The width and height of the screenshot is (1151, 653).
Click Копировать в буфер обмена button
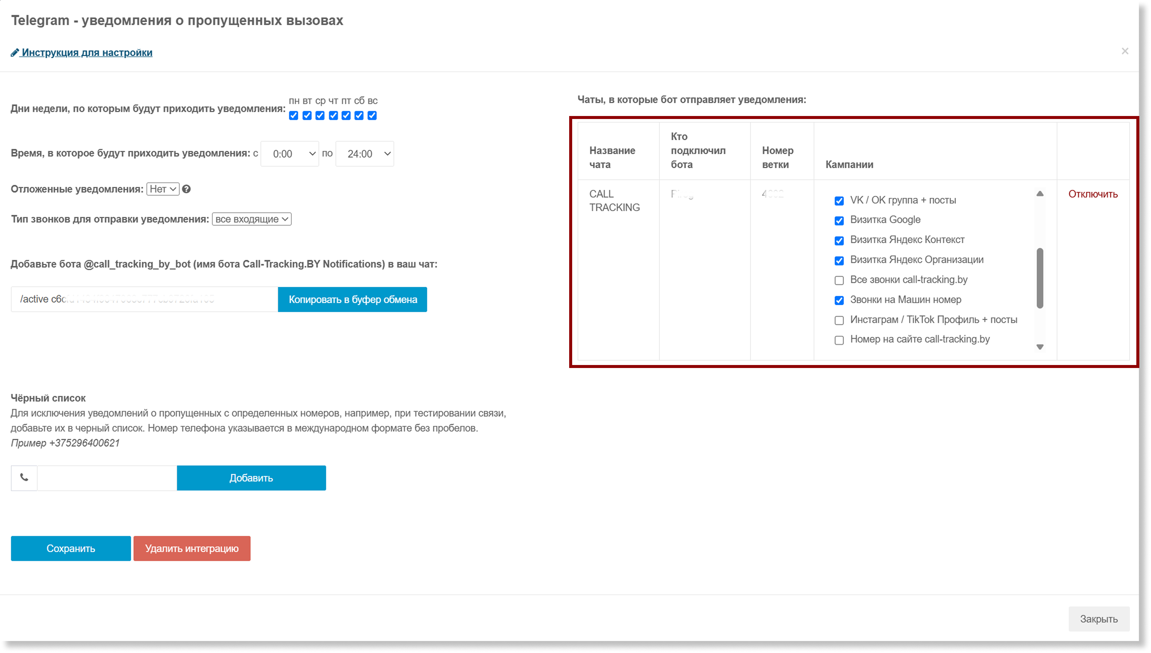pyautogui.click(x=352, y=300)
